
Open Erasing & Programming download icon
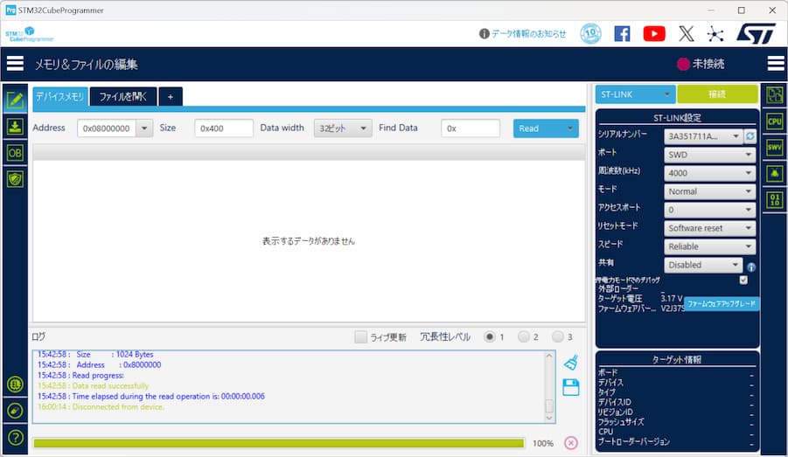pyautogui.click(x=15, y=126)
